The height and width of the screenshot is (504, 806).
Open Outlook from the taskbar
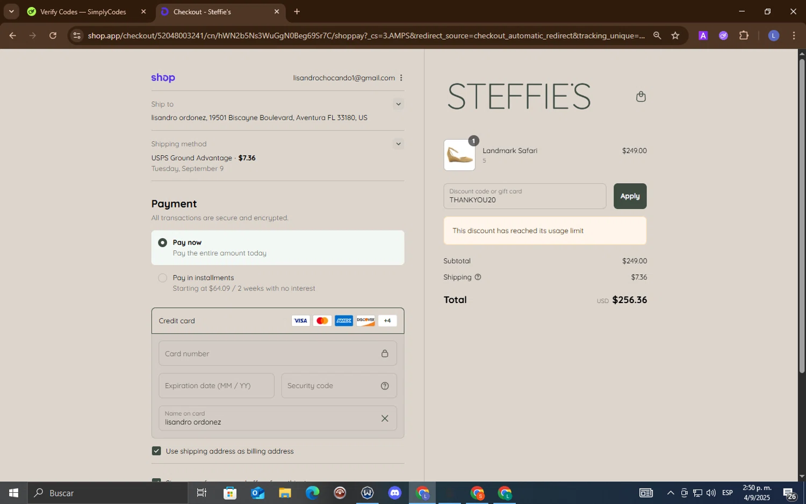[257, 493]
